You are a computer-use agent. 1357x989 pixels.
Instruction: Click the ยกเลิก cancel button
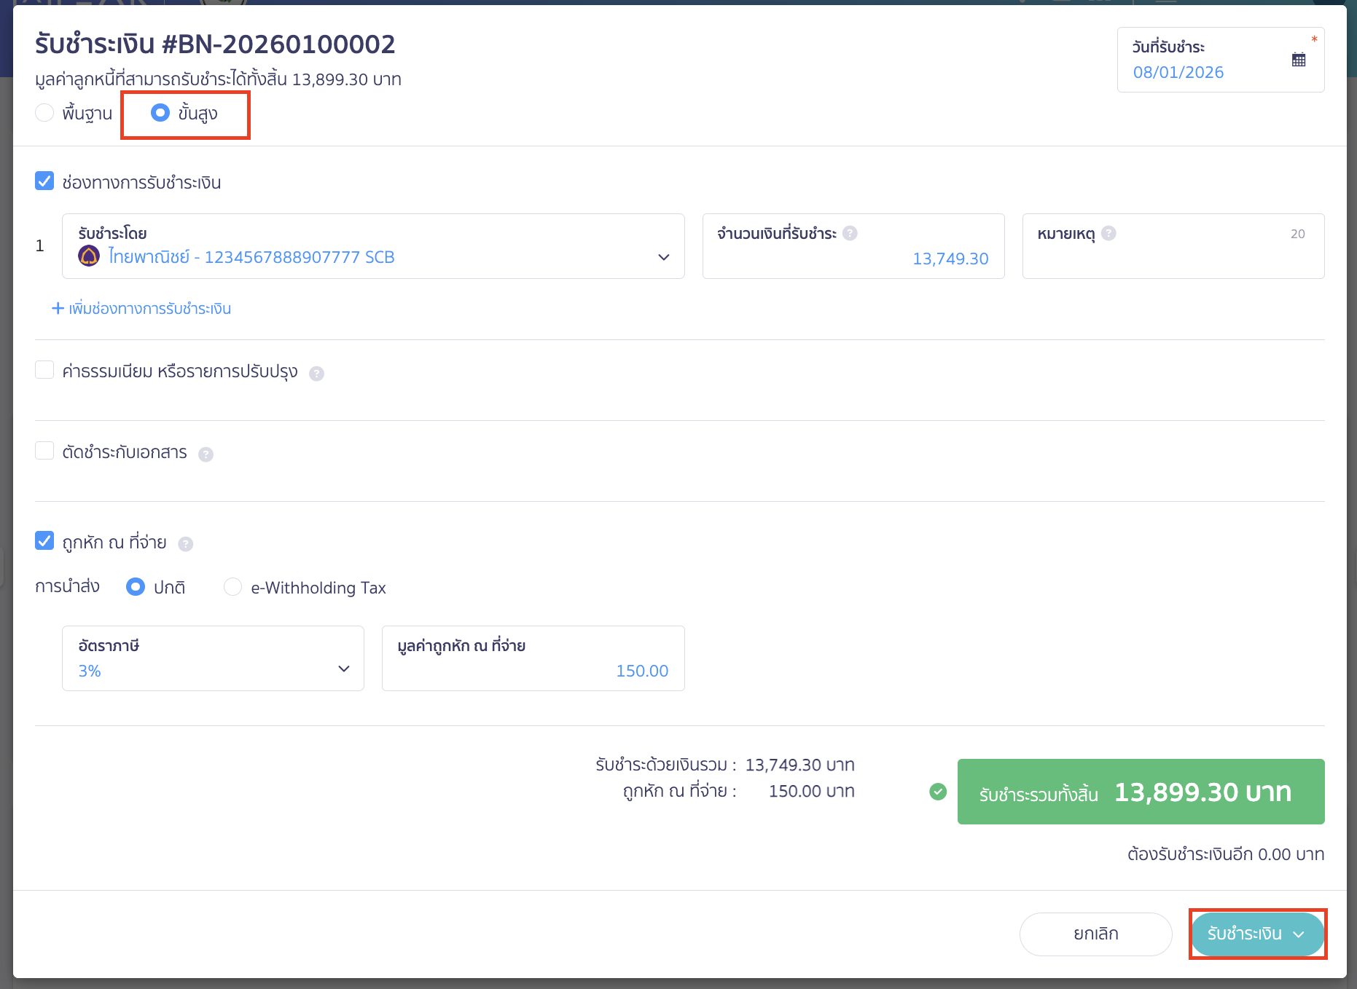(x=1095, y=934)
